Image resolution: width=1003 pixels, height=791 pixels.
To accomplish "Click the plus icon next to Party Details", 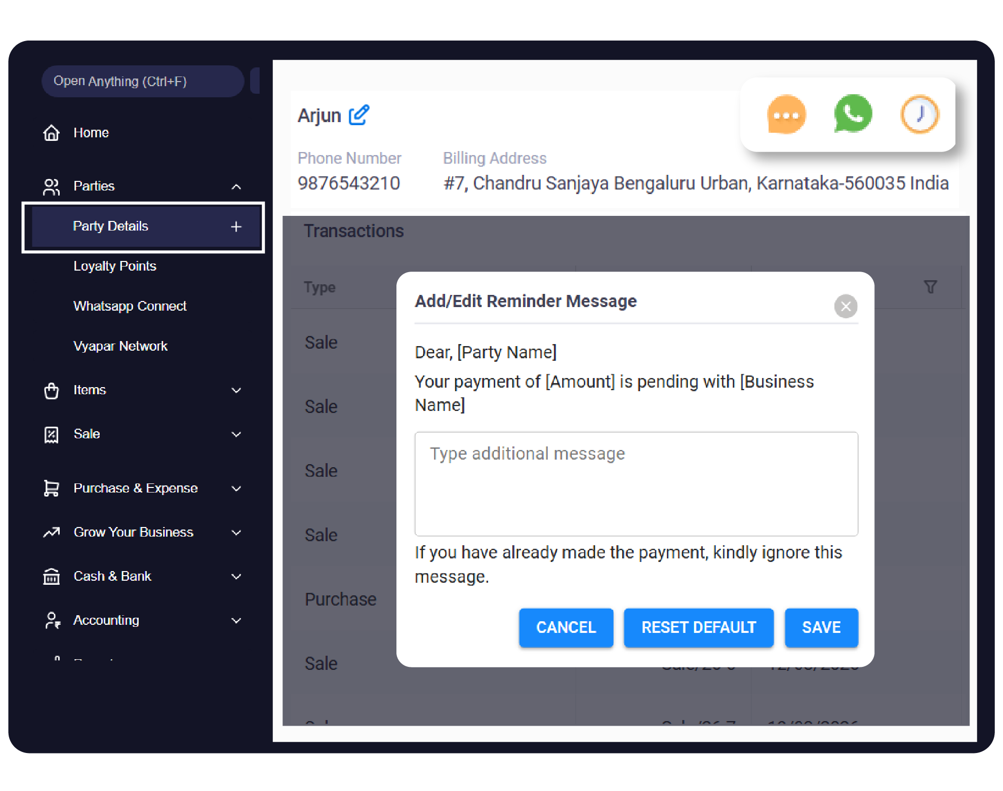I will (x=236, y=227).
